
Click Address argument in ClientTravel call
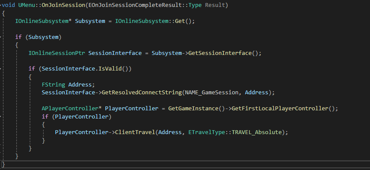[170, 132]
